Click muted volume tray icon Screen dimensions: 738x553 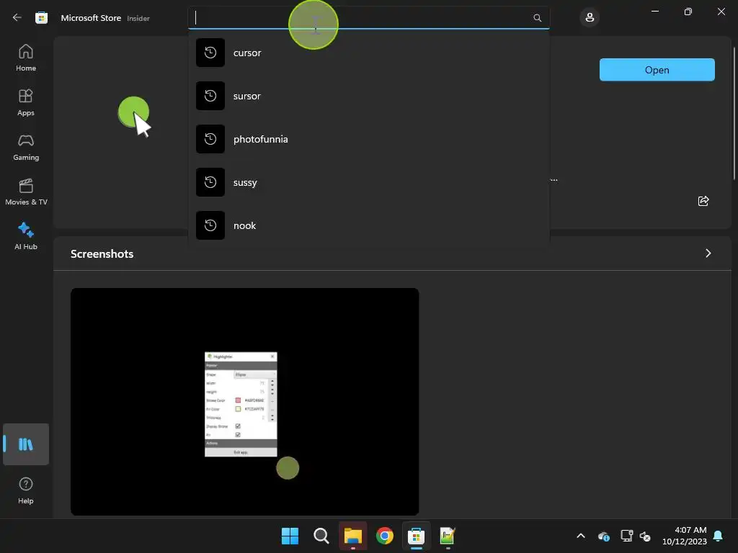click(645, 536)
